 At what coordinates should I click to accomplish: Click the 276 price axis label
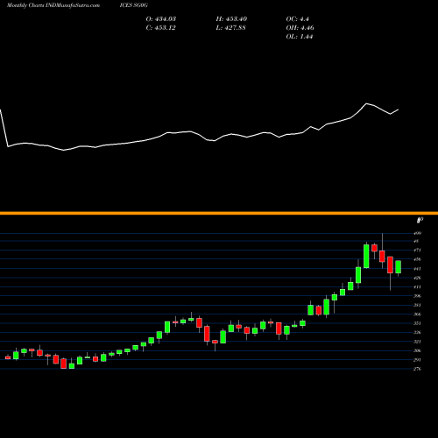click(417, 369)
